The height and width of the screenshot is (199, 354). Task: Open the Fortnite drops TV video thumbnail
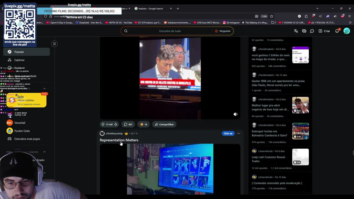click(x=170, y=169)
